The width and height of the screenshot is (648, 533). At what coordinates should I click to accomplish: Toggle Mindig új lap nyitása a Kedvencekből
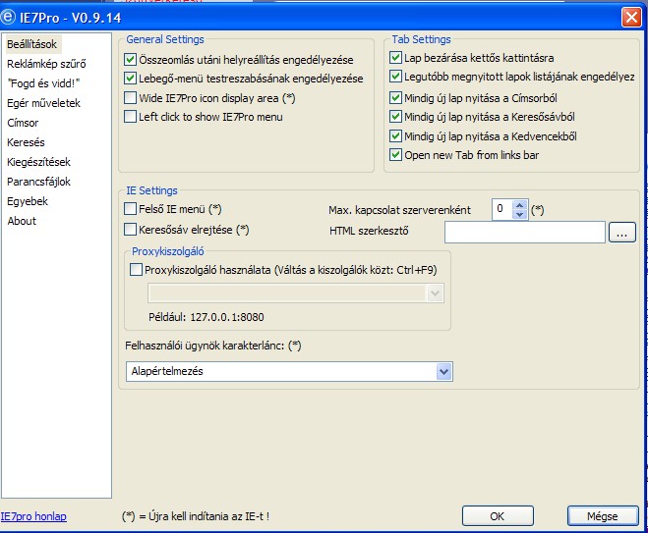(x=396, y=135)
